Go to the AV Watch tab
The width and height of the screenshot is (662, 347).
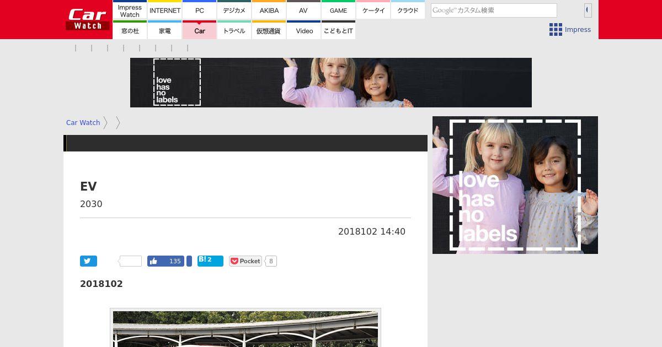303,10
